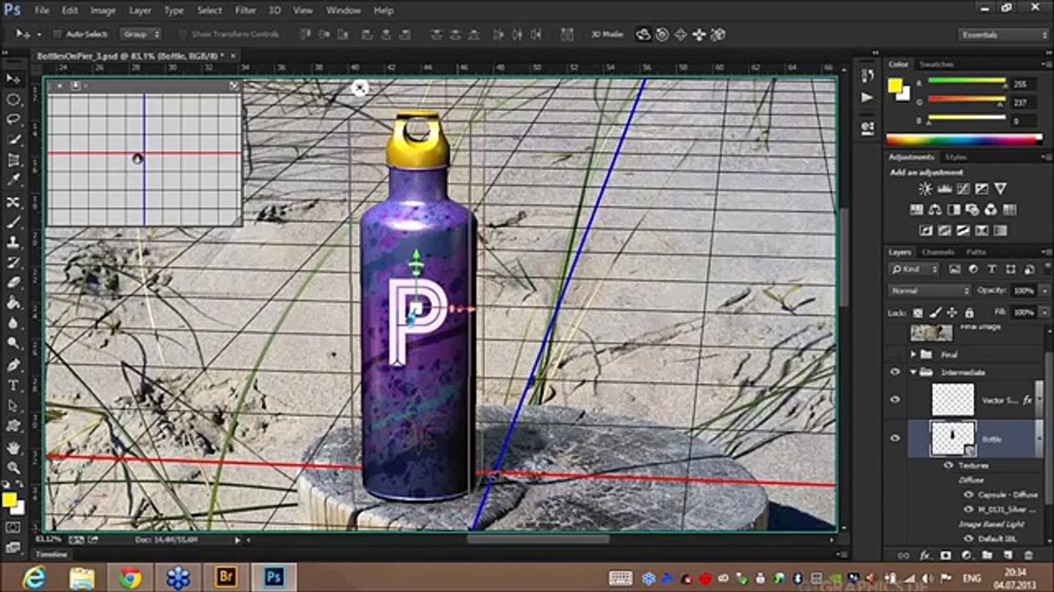Add layer style fx button
This screenshot has width=1054, height=592.
(x=925, y=556)
